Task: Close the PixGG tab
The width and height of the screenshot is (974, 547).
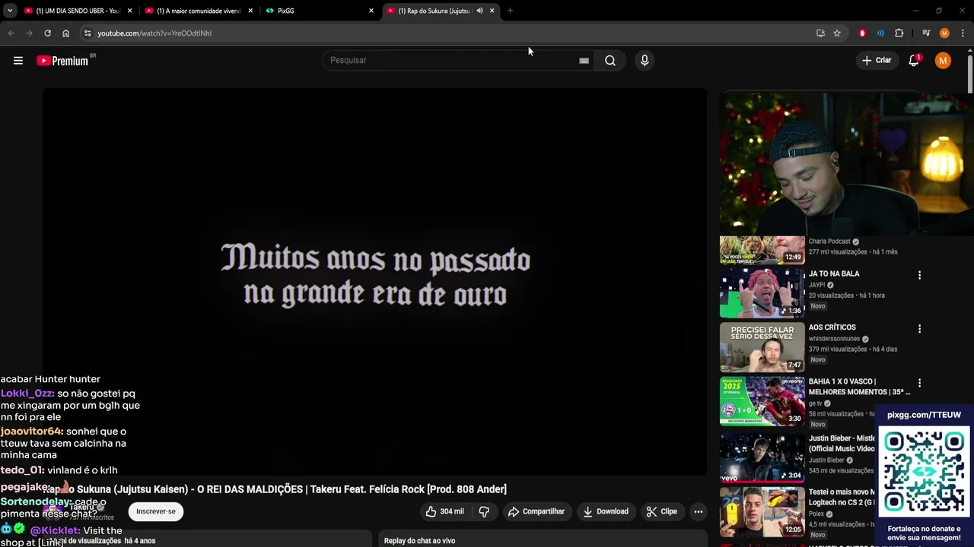Action: click(x=371, y=11)
